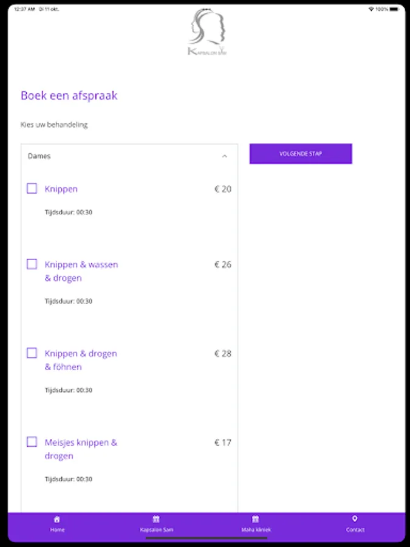This screenshot has width=410, height=547.
Task: Open the Knippen treatment title link
Action: [x=61, y=189]
